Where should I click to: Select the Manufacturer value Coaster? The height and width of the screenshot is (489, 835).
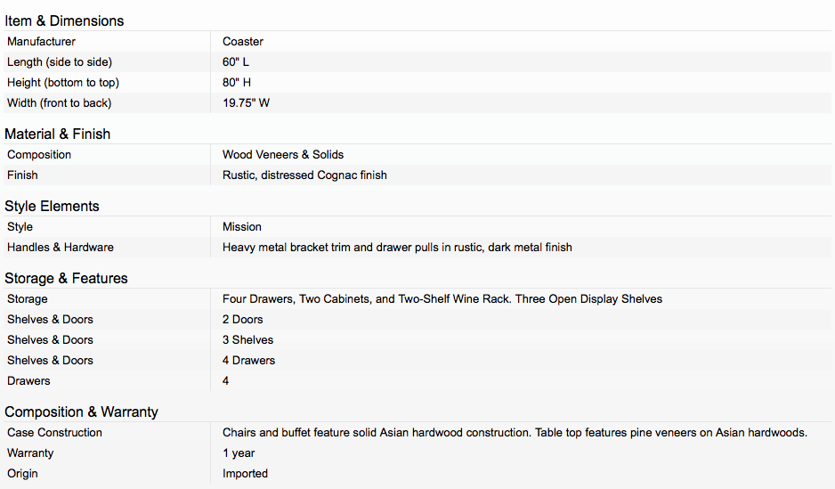point(243,42)
